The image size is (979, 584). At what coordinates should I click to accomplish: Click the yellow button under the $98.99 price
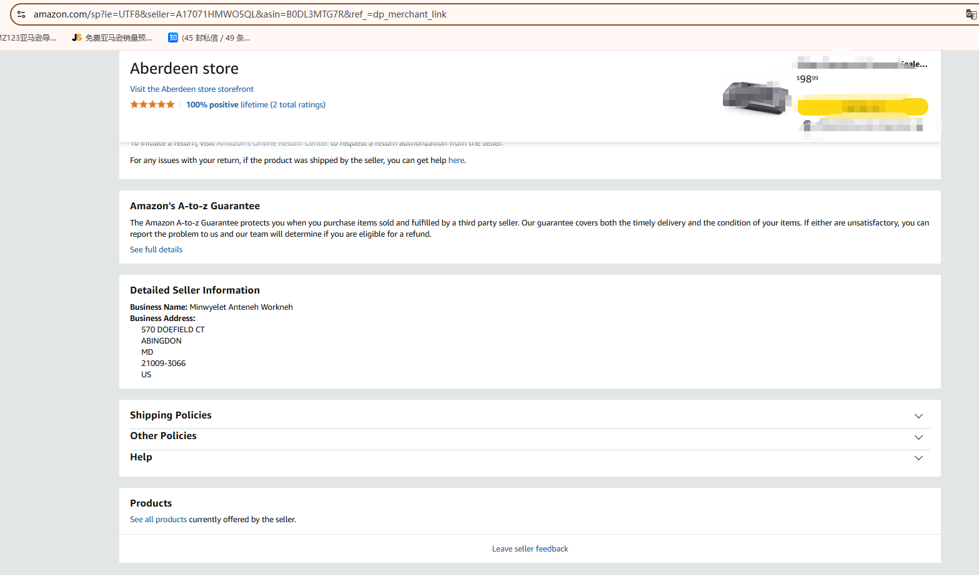point(862,107)
